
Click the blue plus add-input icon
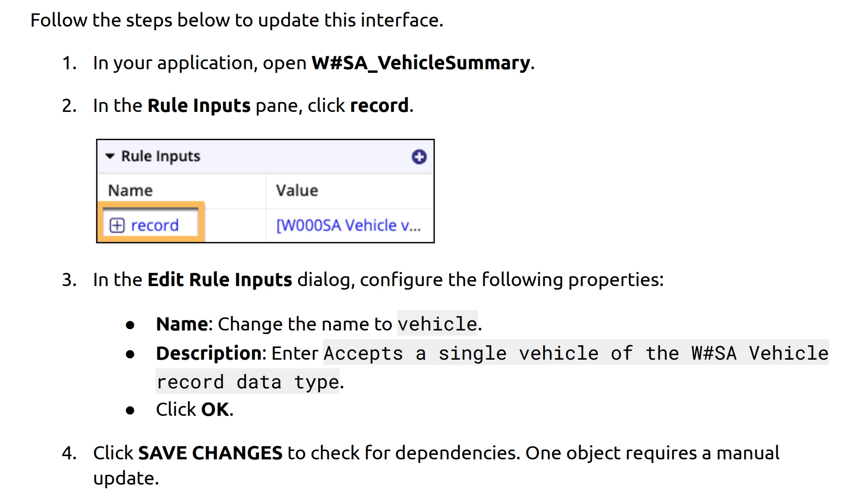[x=419, y=157]
